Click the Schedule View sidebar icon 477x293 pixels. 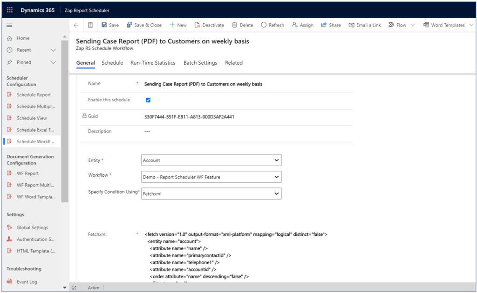point(9,118)
